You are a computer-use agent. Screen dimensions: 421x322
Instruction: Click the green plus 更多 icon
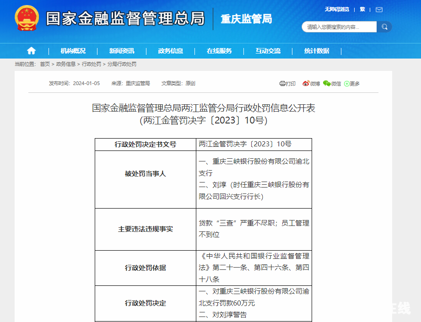click(x=346, y=84)
